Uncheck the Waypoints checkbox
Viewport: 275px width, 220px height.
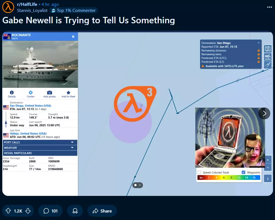(x=243, y=172)
